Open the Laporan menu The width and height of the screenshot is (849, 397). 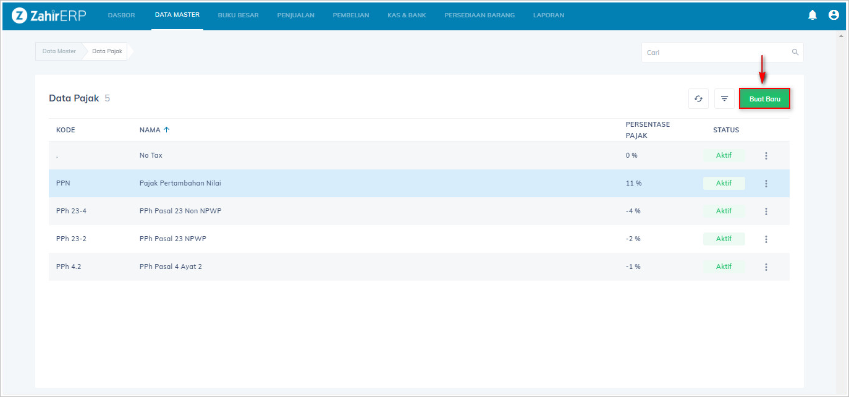(548, 15)
